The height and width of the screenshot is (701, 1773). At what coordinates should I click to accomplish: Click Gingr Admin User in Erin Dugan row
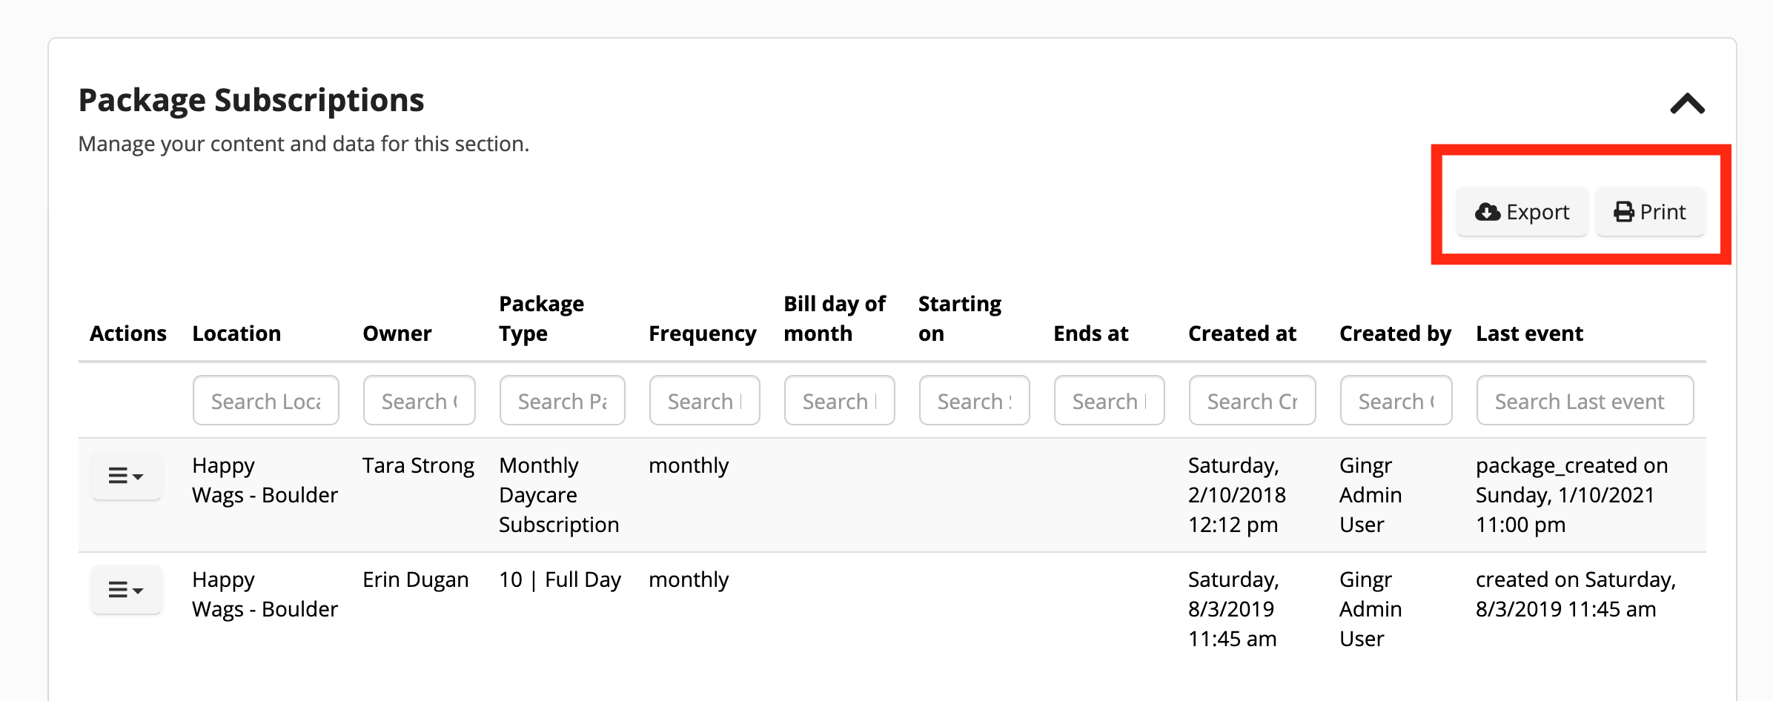(1371, 609)
